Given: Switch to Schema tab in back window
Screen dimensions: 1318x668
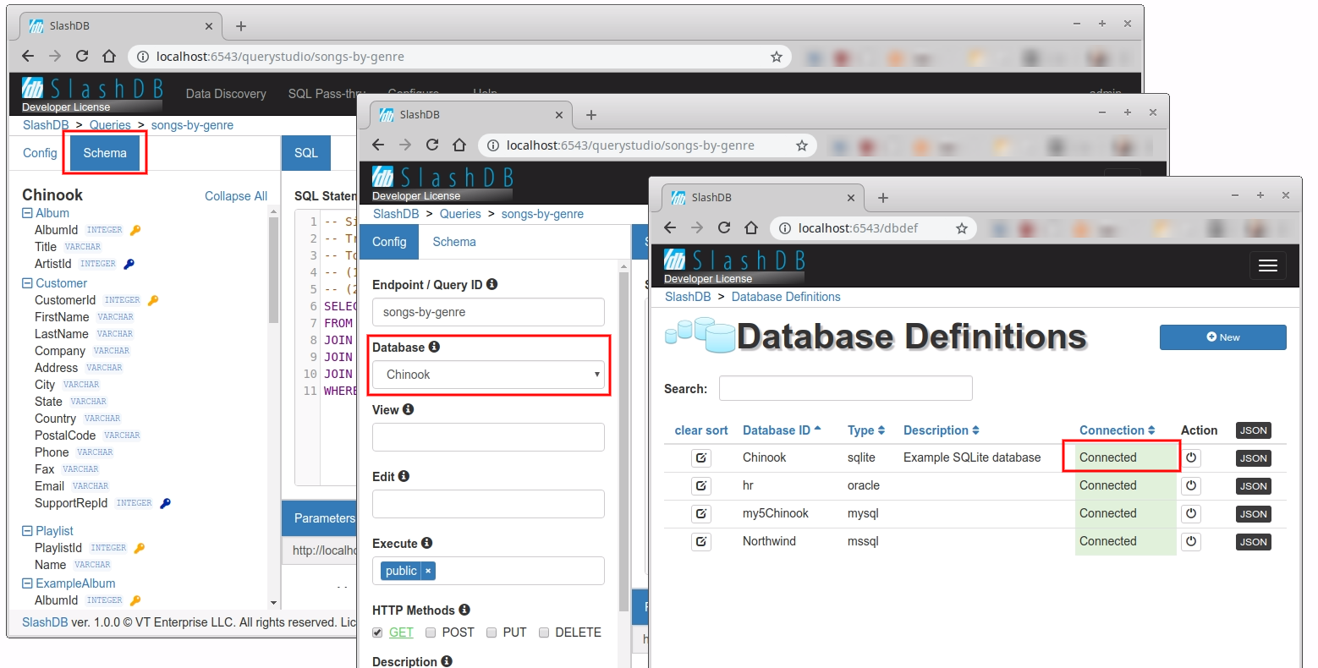Looking at the screenshot, I should click(x=105, y=153).
